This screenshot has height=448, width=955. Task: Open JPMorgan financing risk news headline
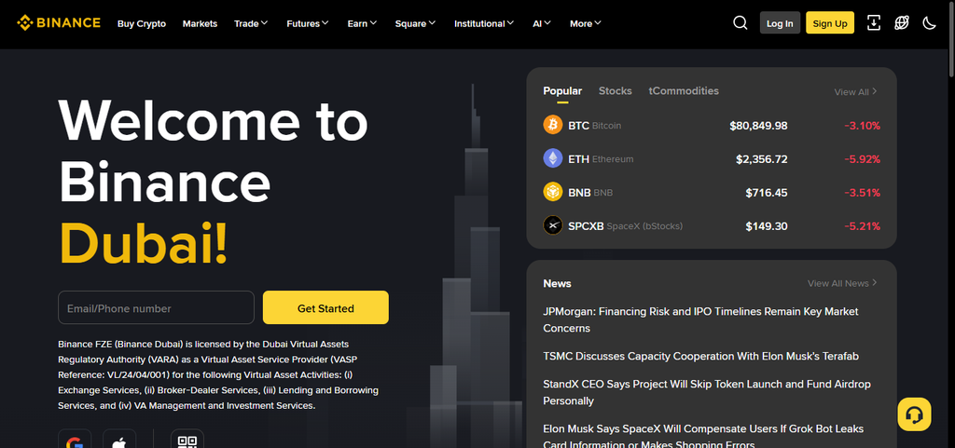pos(700,319)
